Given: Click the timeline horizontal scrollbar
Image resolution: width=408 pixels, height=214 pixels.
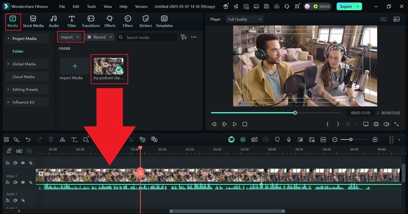Looking at the screenshot, I should tap(227, 211).
